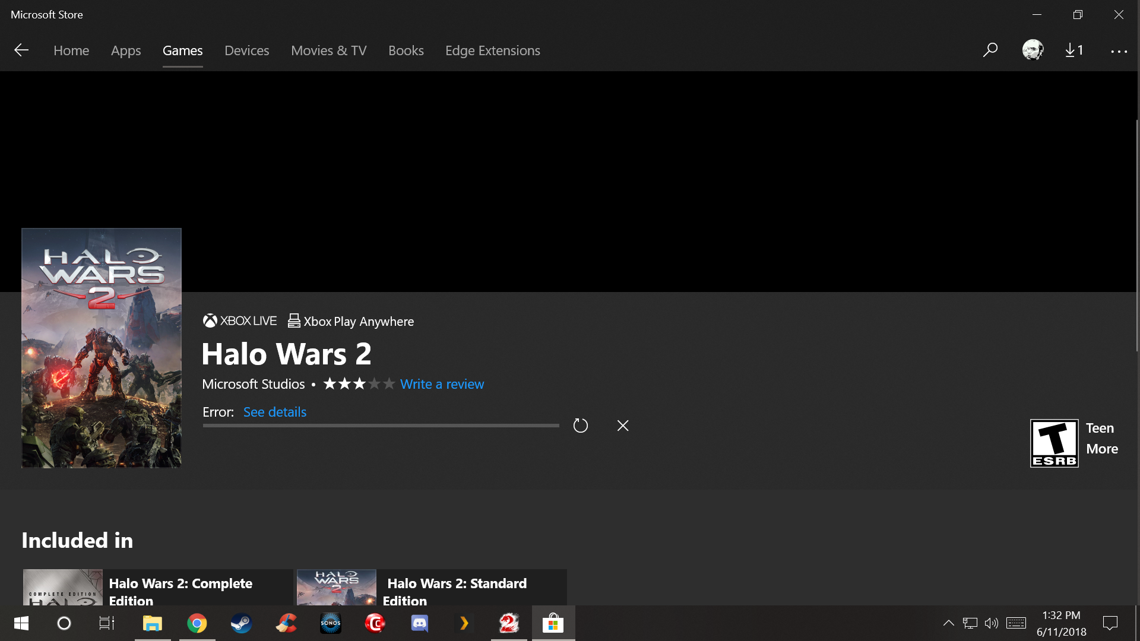Viewport: 1140px width, 641px height.
Task: Open Cortana from the taskbar
Action: [x=64, y=623]
